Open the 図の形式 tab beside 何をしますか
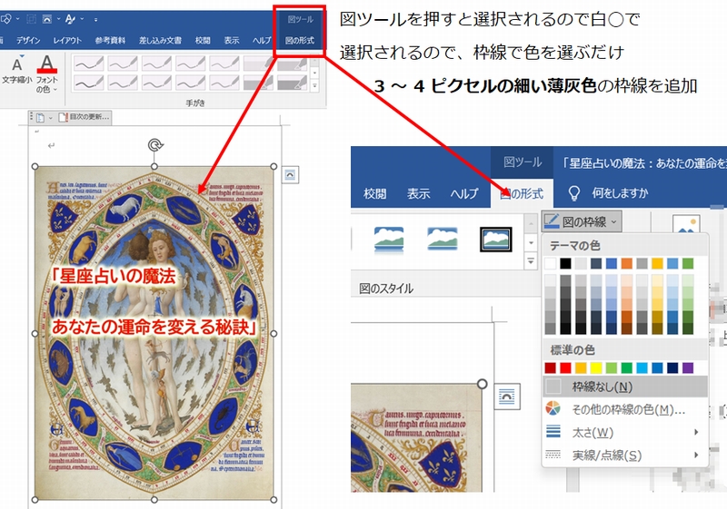 pos(522,194)
